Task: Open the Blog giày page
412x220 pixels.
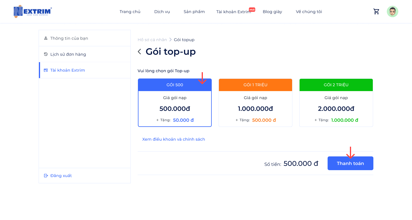Action: click(x=272, y=12)
